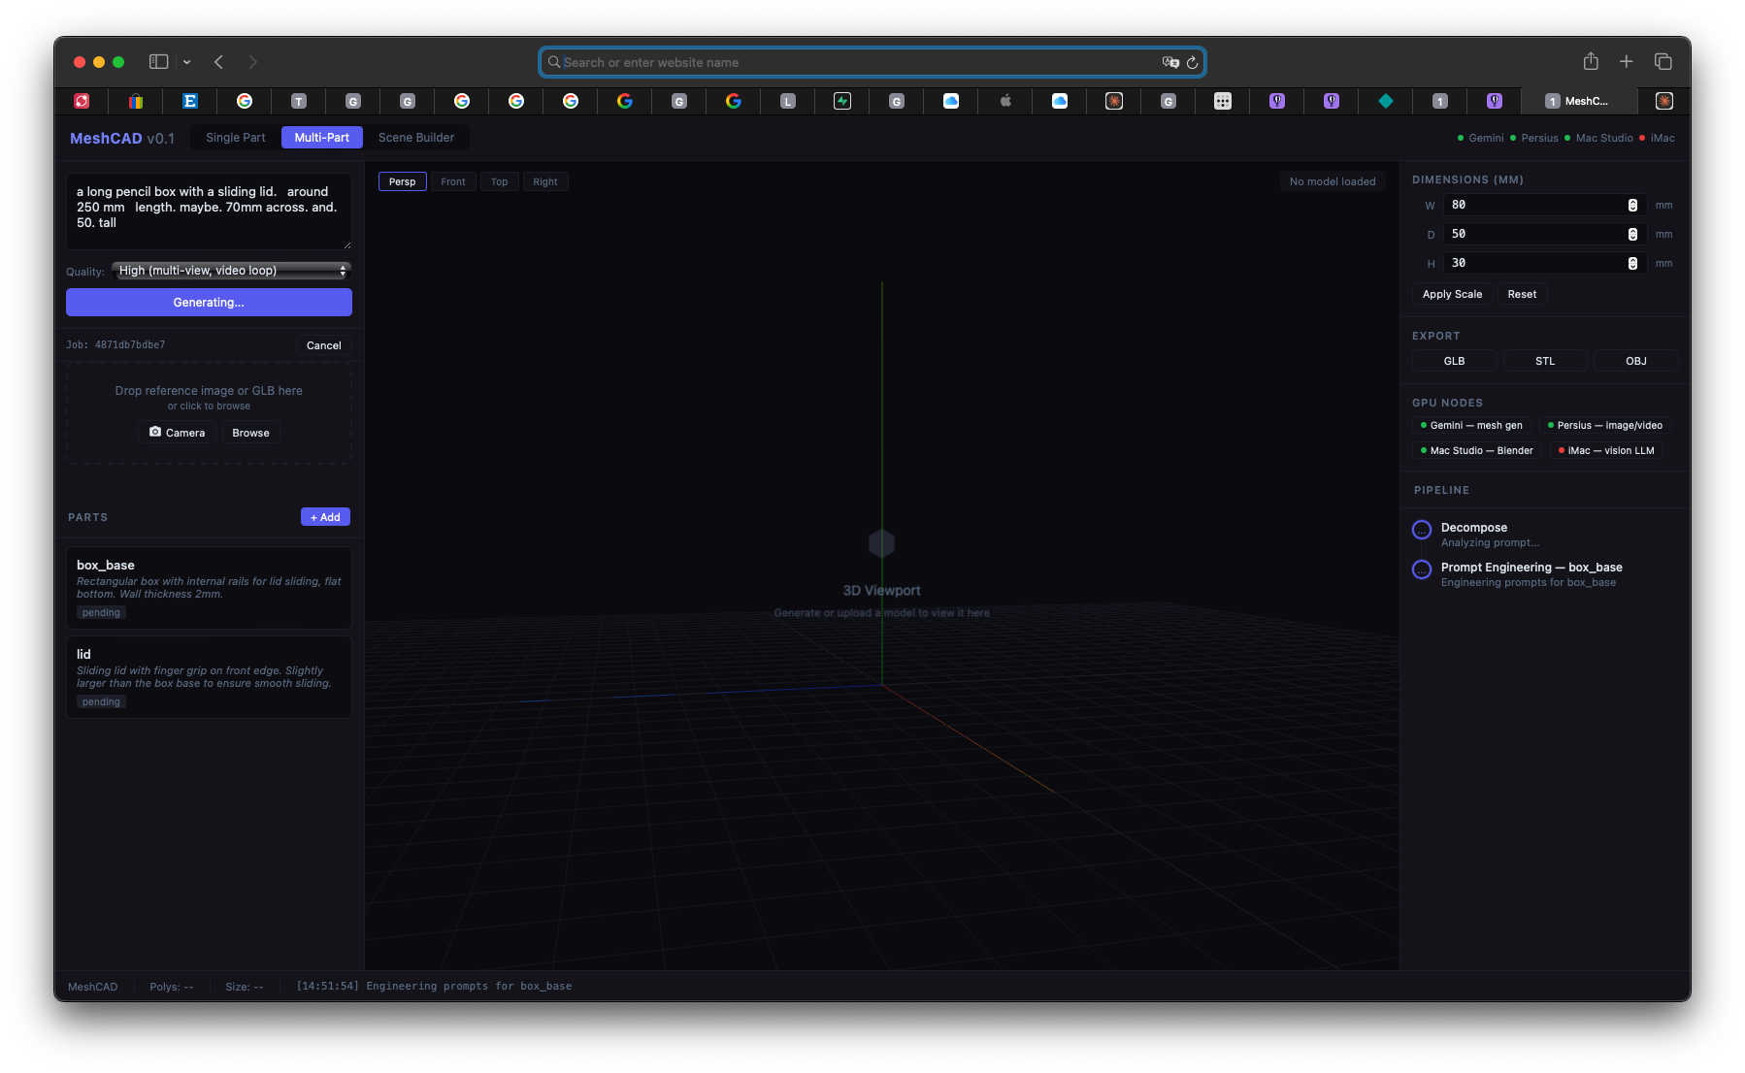Screen dimensions: 1745x1073
Task: Select the Top view toggle
Action: tap(499, 181)
